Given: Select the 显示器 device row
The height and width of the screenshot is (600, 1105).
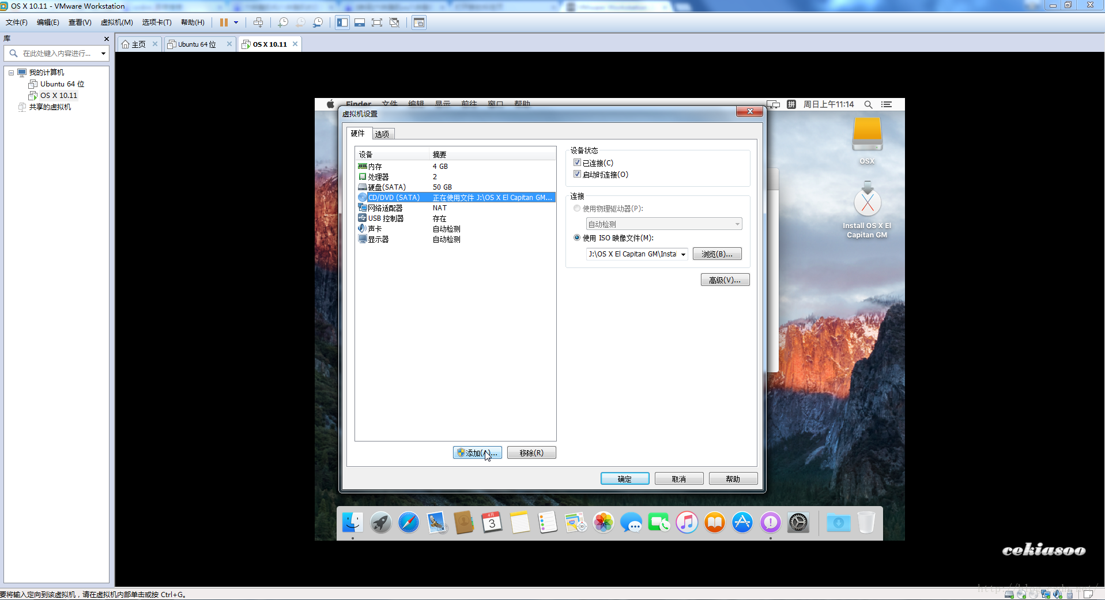Looking at the screenshot, I should point(455,239).
